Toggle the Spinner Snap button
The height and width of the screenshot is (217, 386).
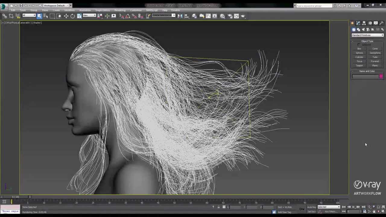point(141,16)
